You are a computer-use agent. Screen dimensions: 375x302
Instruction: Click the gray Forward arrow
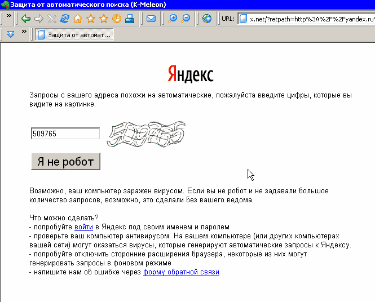pyautogui.click(x=39, y=19)
